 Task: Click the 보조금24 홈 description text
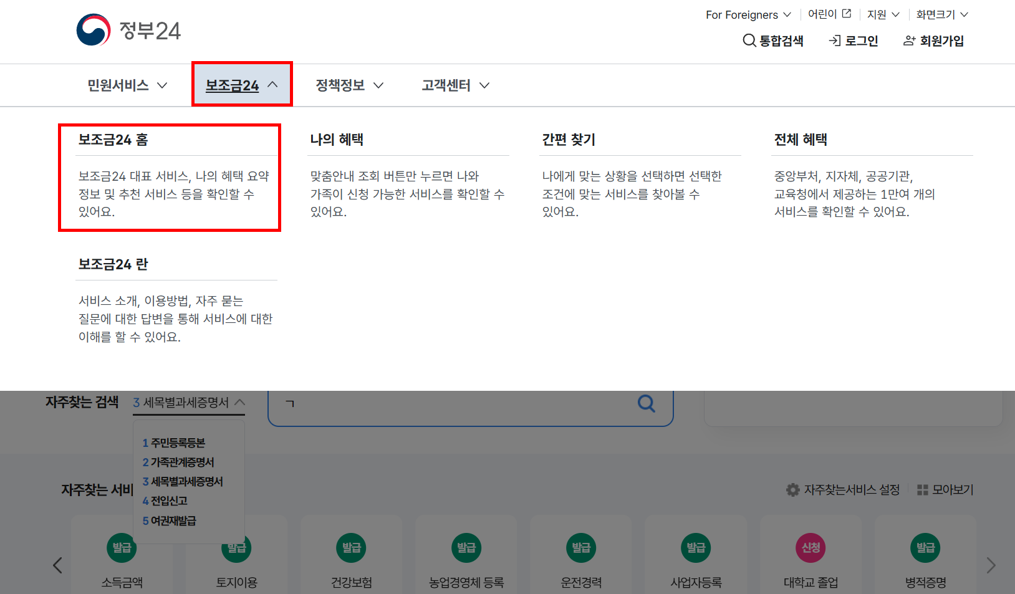[174, 194]
